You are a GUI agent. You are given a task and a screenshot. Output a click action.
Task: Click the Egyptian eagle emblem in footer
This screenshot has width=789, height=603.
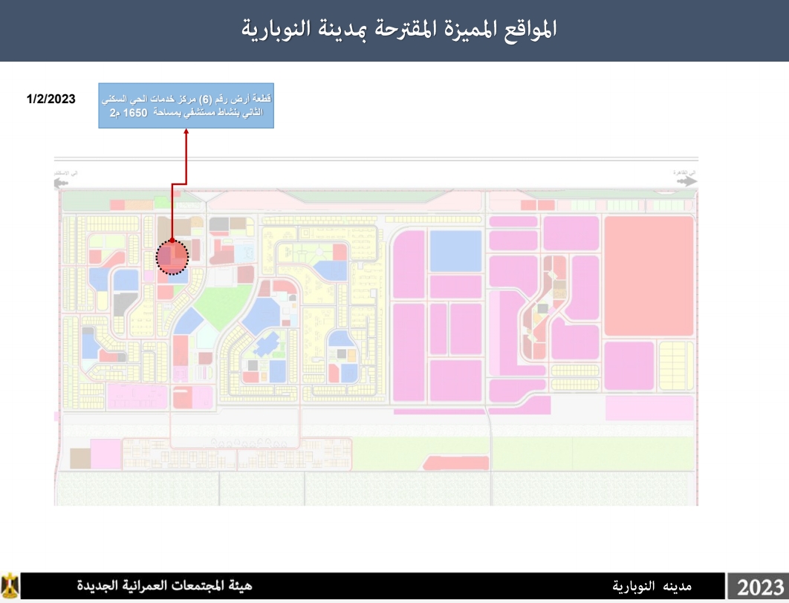[x=10, y=586]
